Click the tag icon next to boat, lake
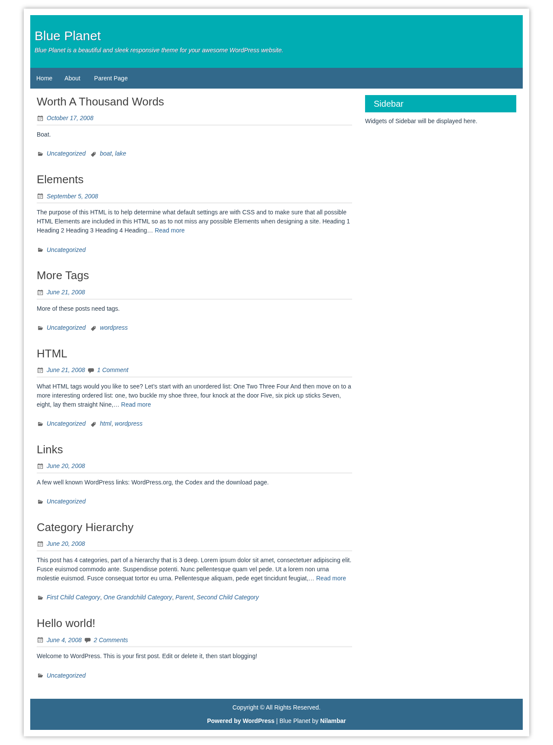Screen dimensions: 553x745 [x=93, y=154]
